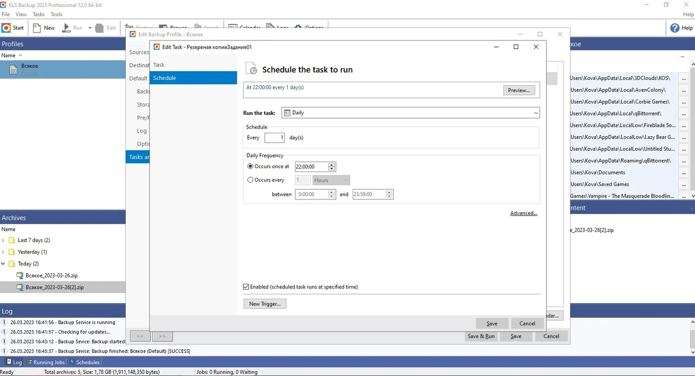Click Cancel in the Edit Task dialog
Screen dimensions: 695x376
point(527,323)
